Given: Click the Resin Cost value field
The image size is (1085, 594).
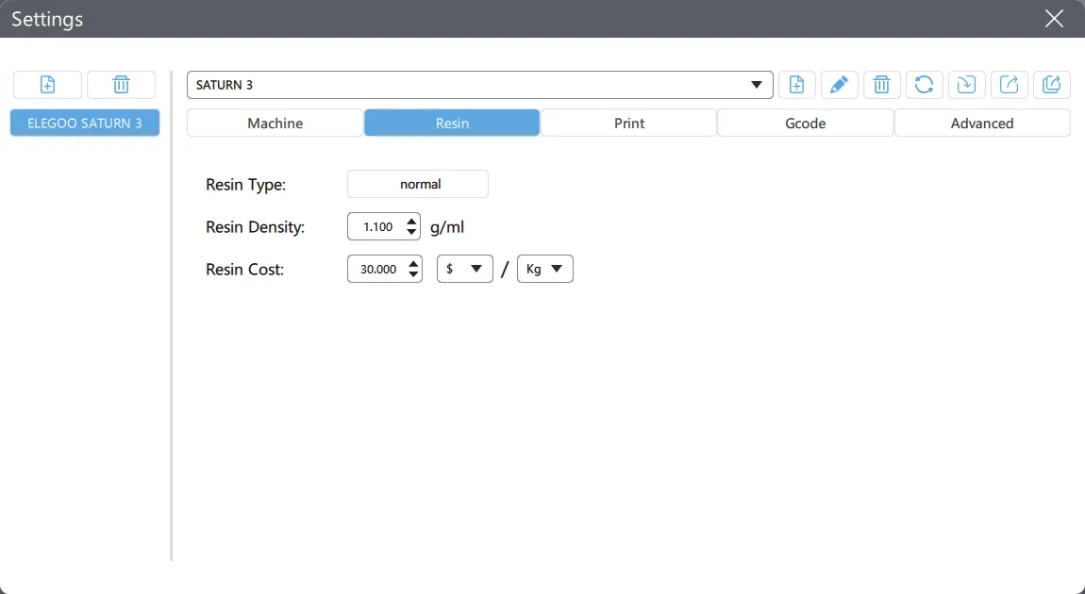Looking at the screenshot, I should tap(377, 269).
